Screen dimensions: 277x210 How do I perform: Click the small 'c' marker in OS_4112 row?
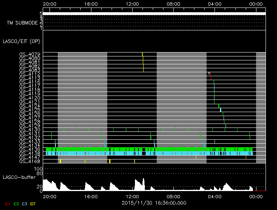pyautogui.click(x=209, y=73)
